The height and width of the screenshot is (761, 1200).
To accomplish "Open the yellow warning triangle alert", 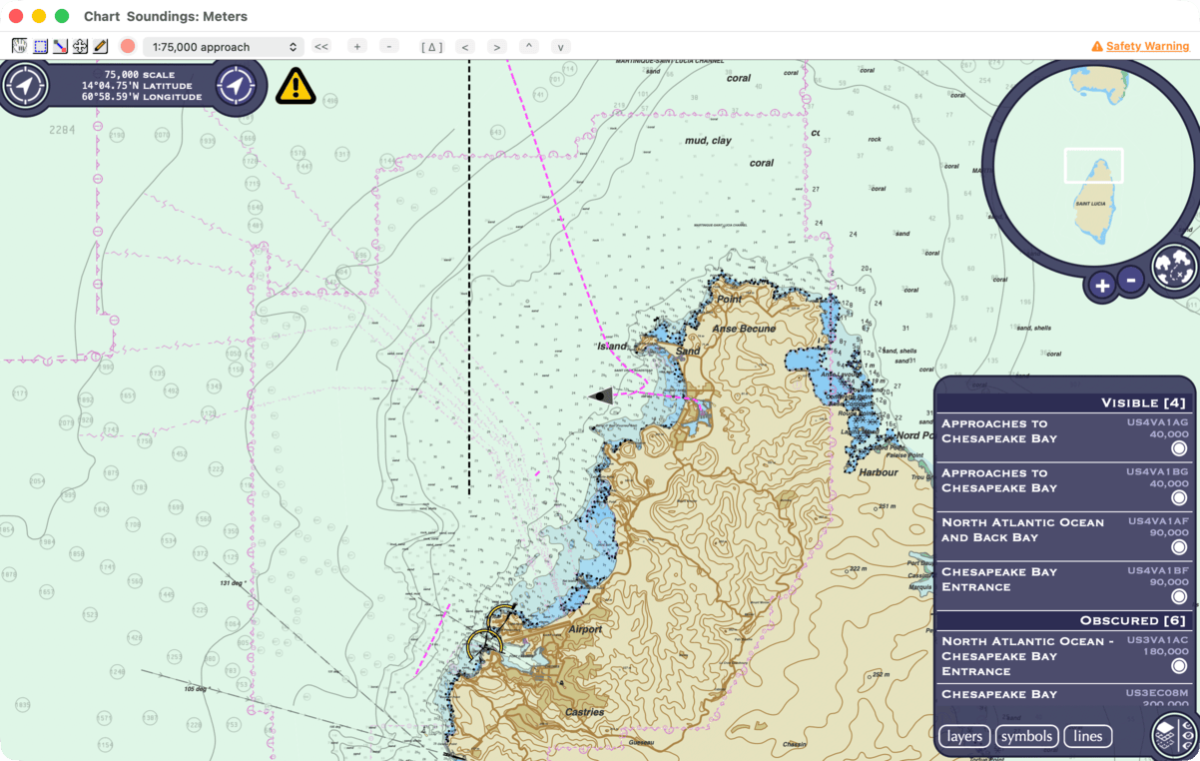I will point(296,86).
